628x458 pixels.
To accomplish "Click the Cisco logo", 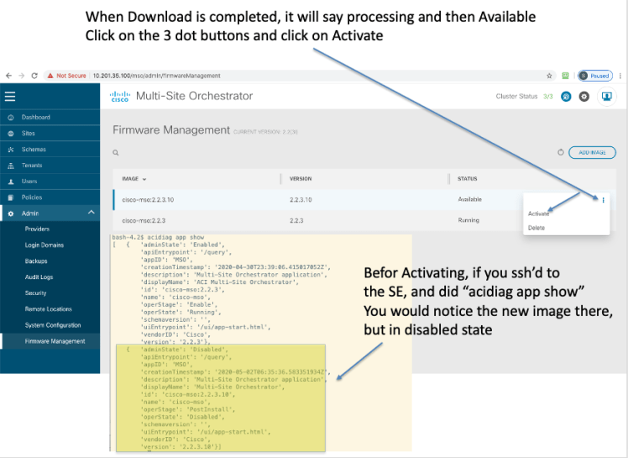I will pos(120,97).
